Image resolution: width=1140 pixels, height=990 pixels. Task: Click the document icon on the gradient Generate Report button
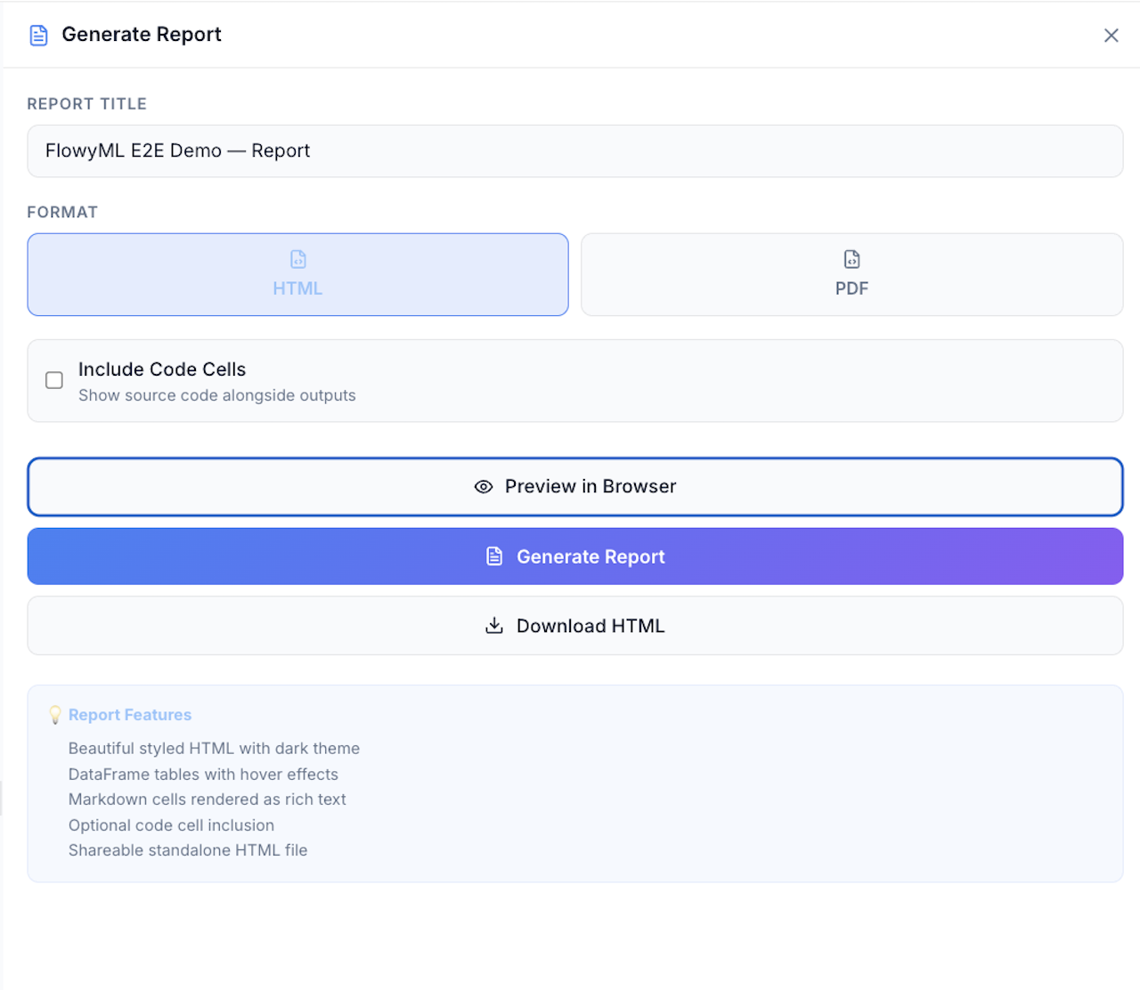point(494,556)
